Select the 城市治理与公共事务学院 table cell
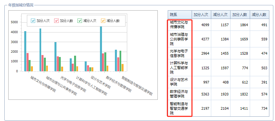 [180, 39]
